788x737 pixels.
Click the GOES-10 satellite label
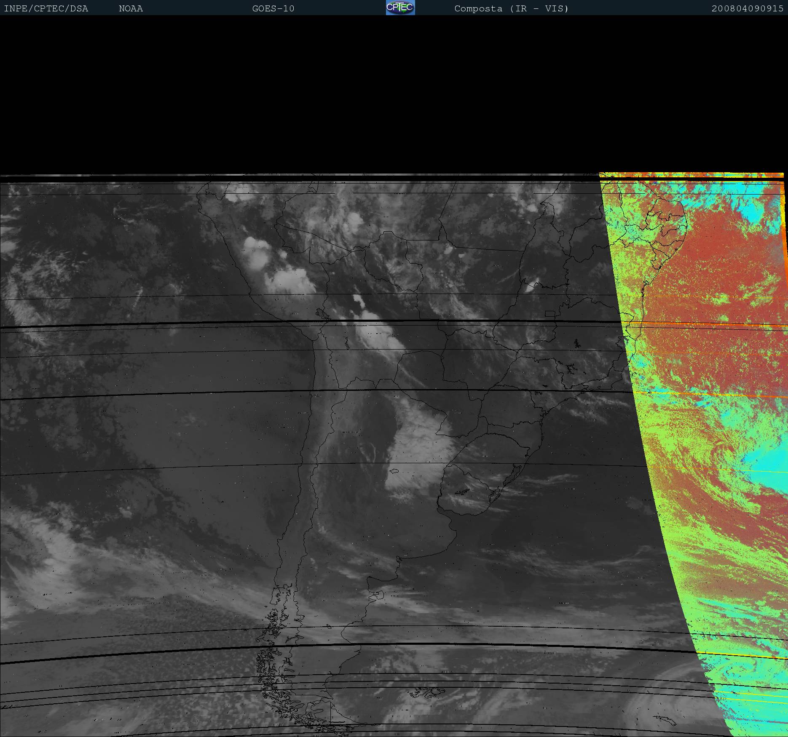[x=273, y=9]
